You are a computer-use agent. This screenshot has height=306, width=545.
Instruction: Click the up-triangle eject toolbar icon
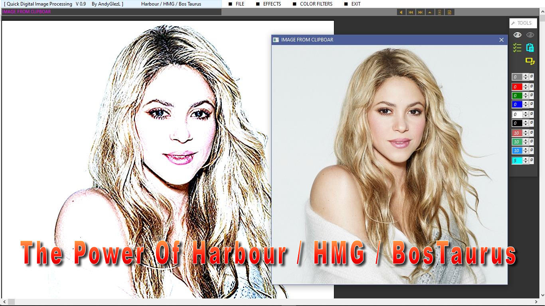coord(430,12)
